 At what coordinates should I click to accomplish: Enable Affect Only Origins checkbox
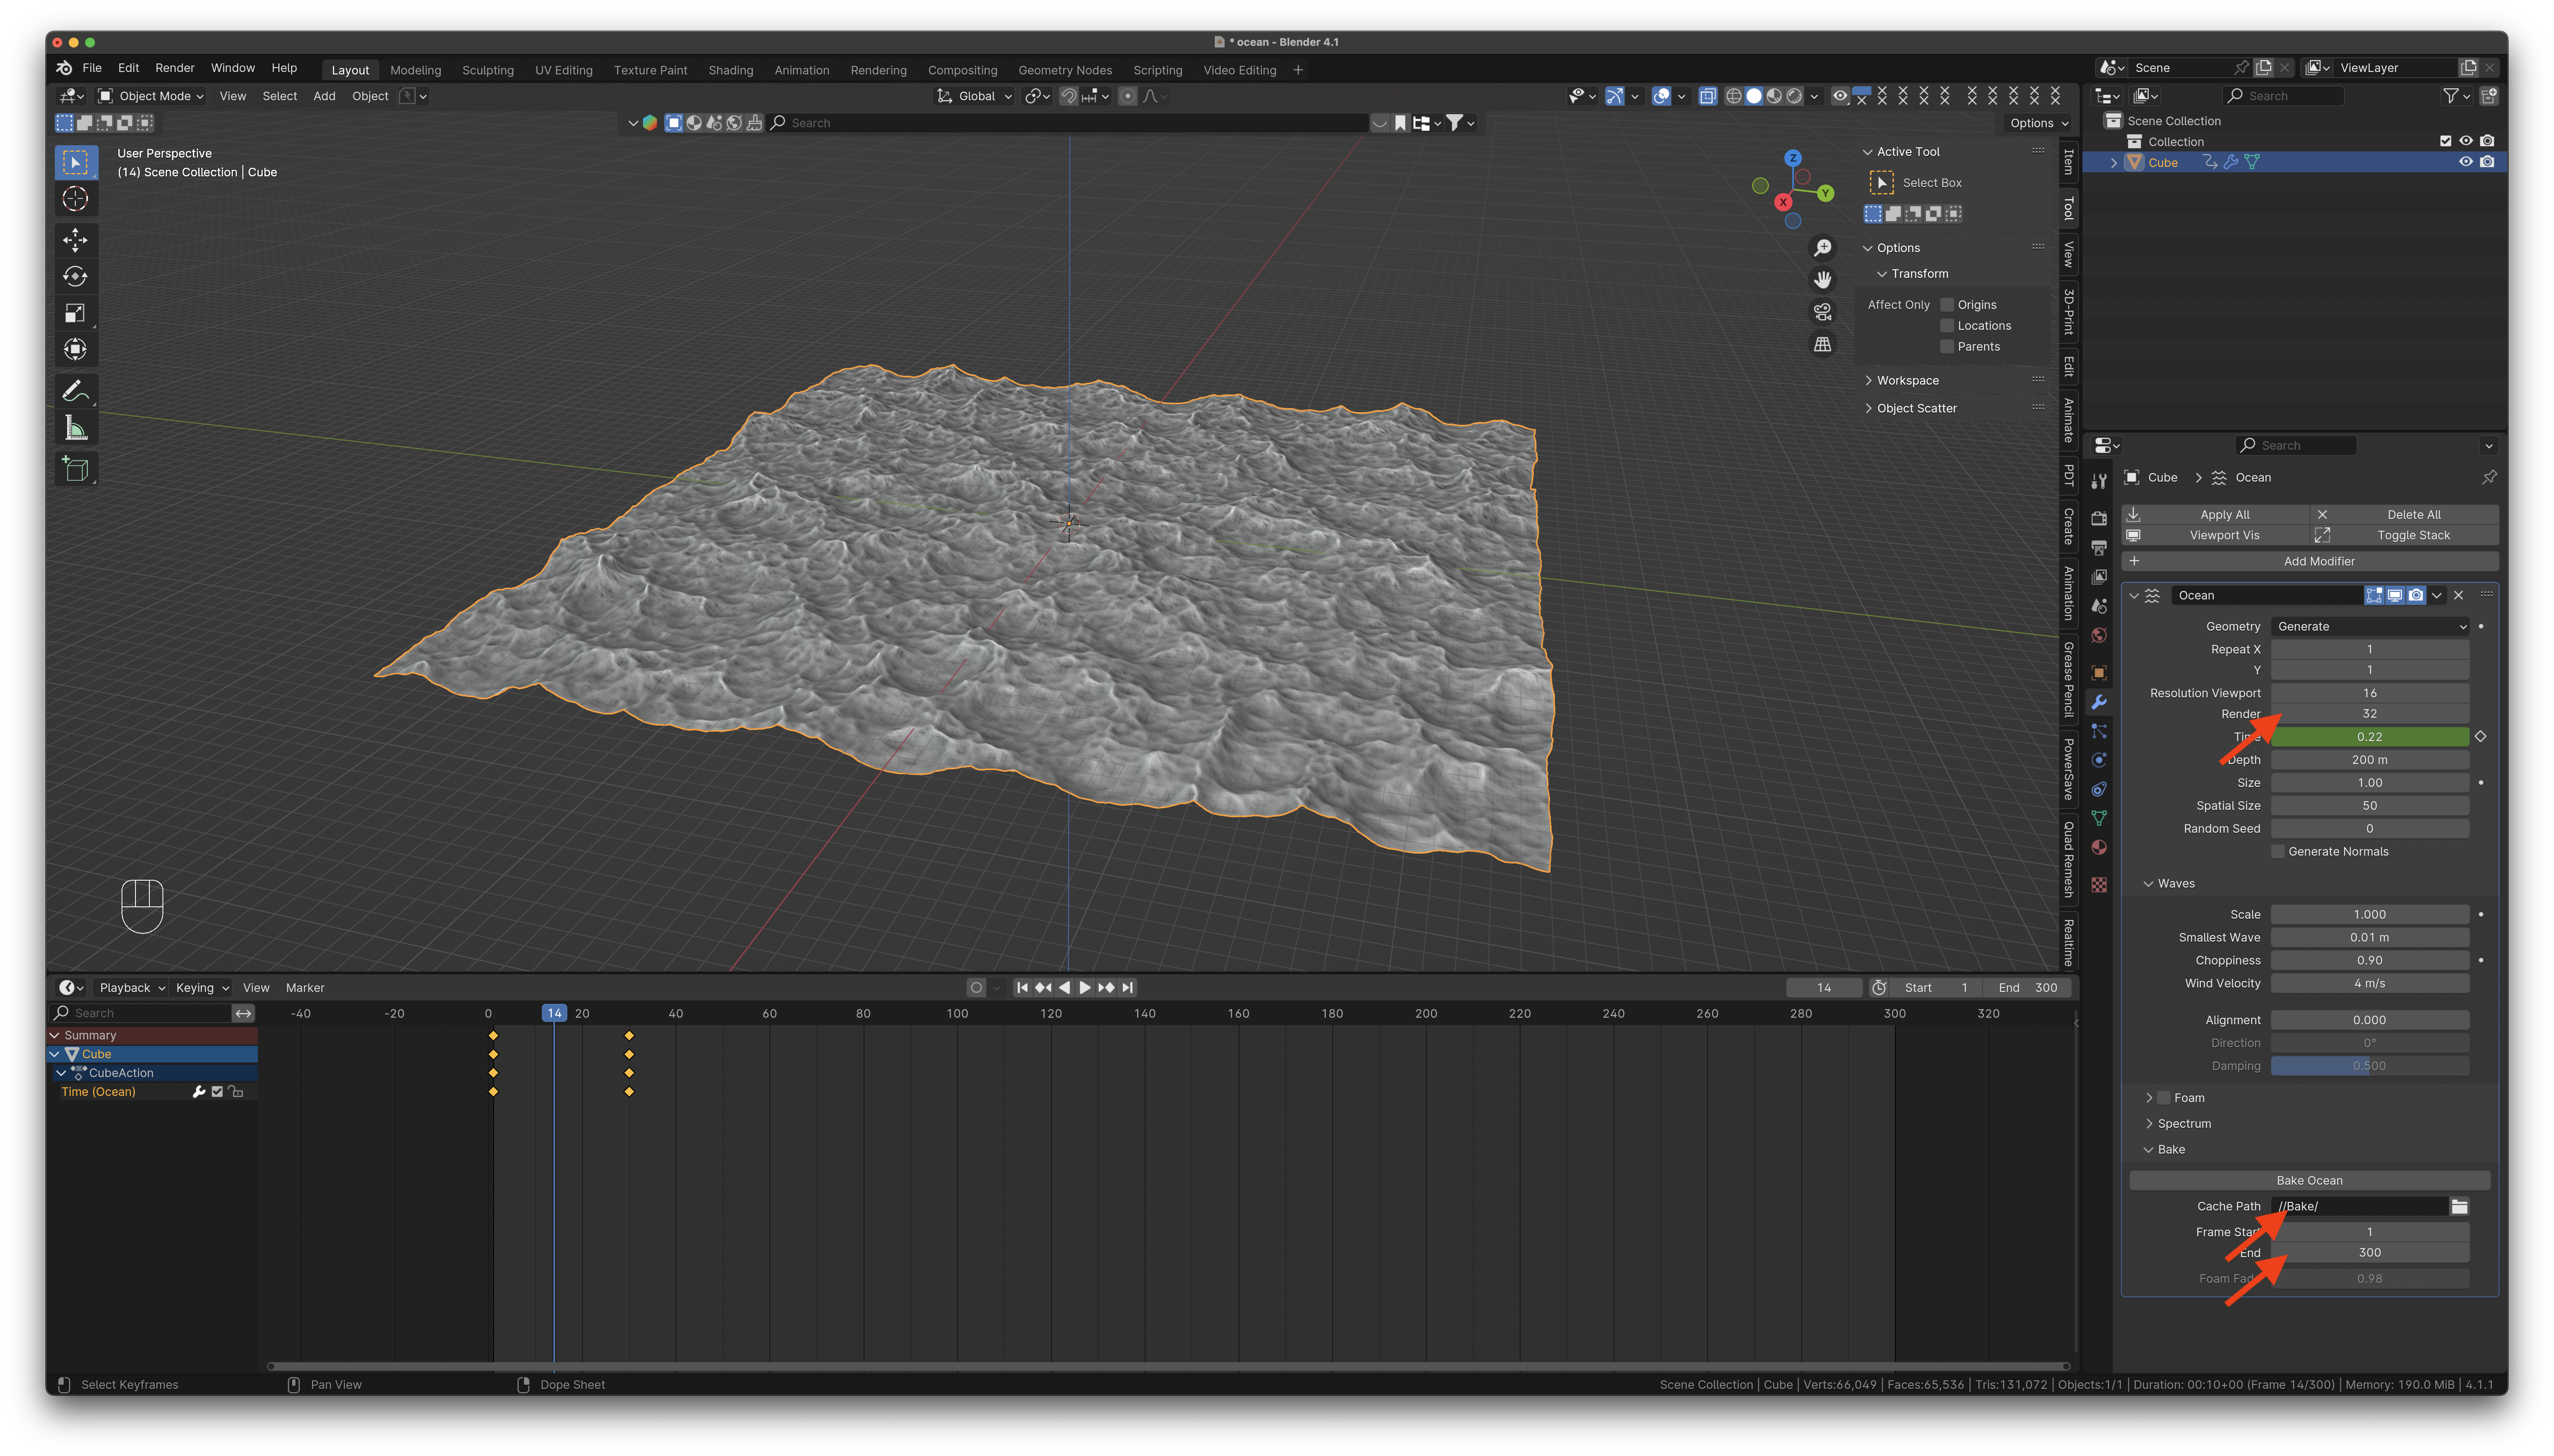point(1947,305)
